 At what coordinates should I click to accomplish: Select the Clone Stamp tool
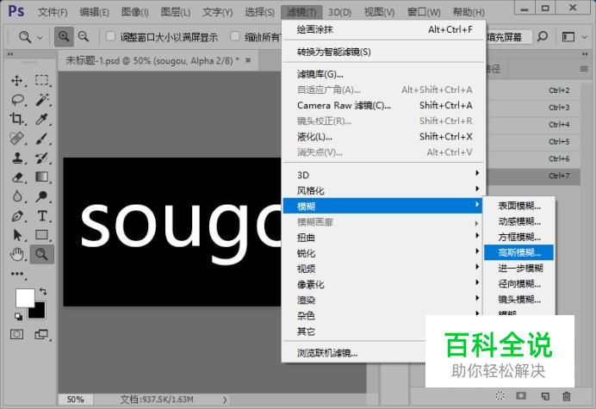click(x=16, y=158)
